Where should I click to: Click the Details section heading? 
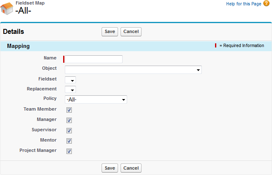[x=14, y=32]
